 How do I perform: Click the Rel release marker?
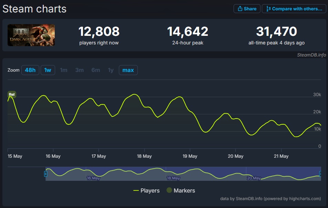(12, 94)
